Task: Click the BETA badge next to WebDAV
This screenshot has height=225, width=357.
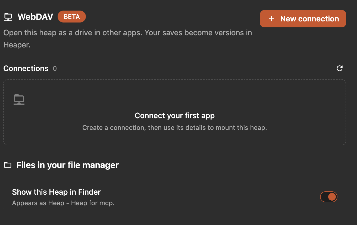Action: click(x=72, y=17)
